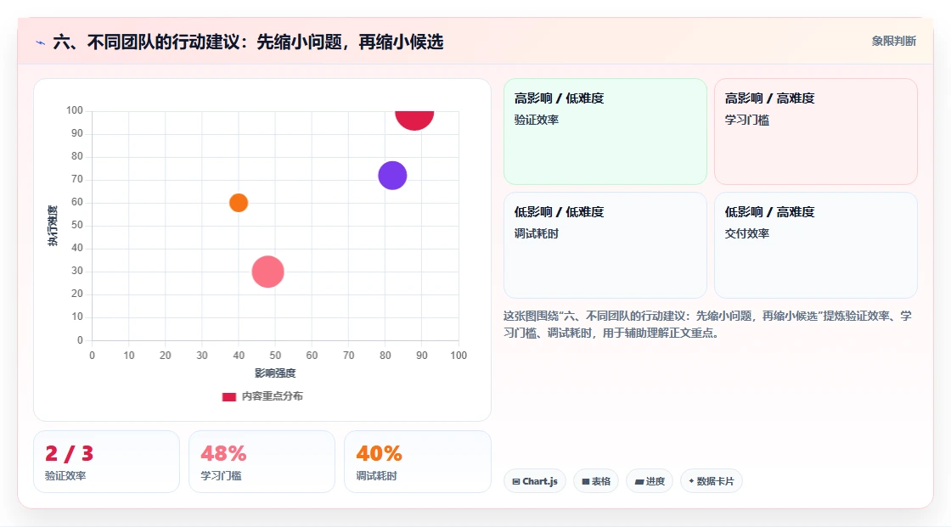Viewport: 951px width, 527px height.
Task: Click the icon inside the 进度 tag
Action: 639,481
